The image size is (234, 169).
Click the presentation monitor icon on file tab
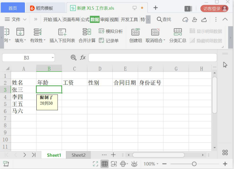pyautogui.click(x=134, y=8)
